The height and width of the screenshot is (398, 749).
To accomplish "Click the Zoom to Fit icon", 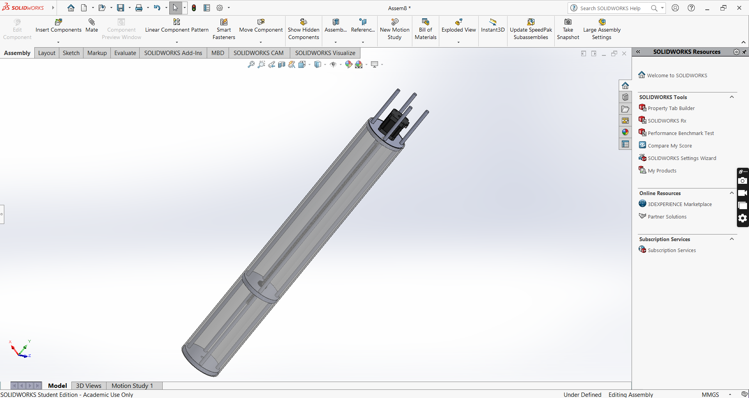I will (x=251, y=64).
